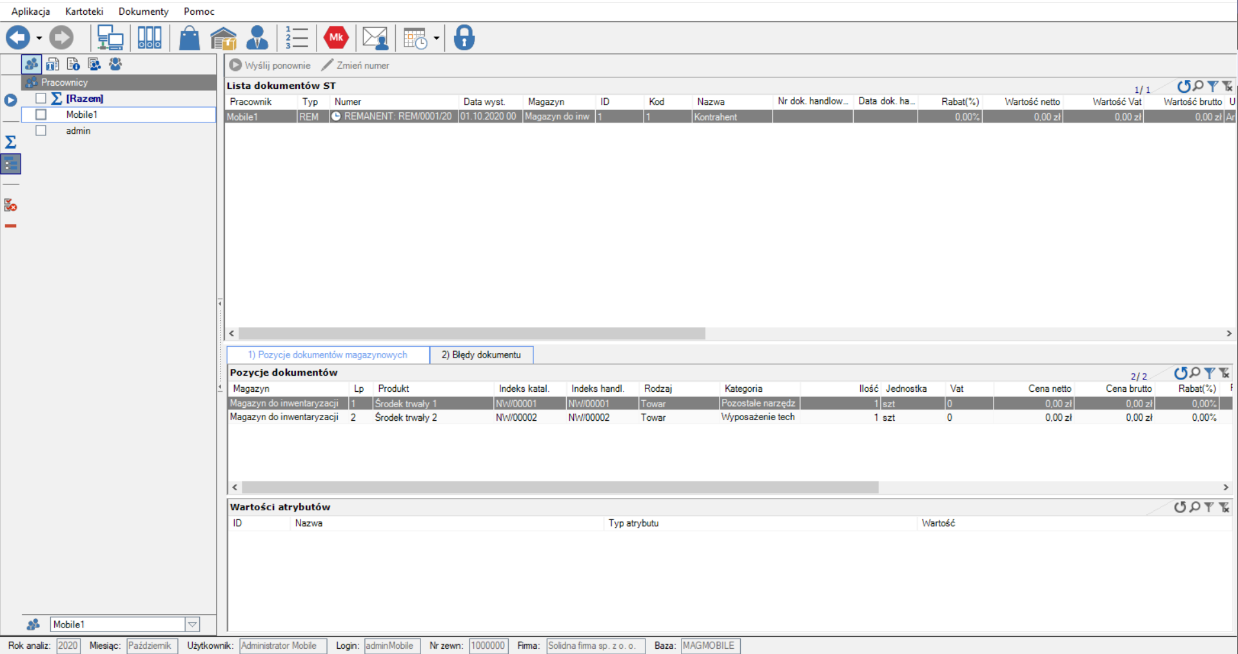Click the documents list horizontal scrollbar thumb
The width and height of the screenshot is (1238, 654).
472,334
